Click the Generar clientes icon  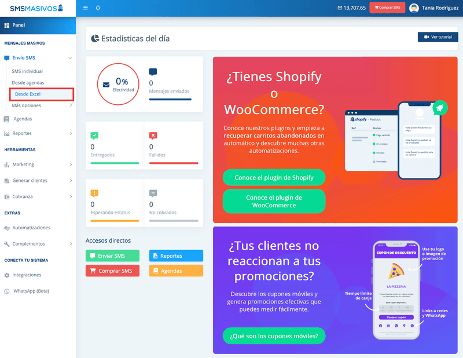coord(7,181)
